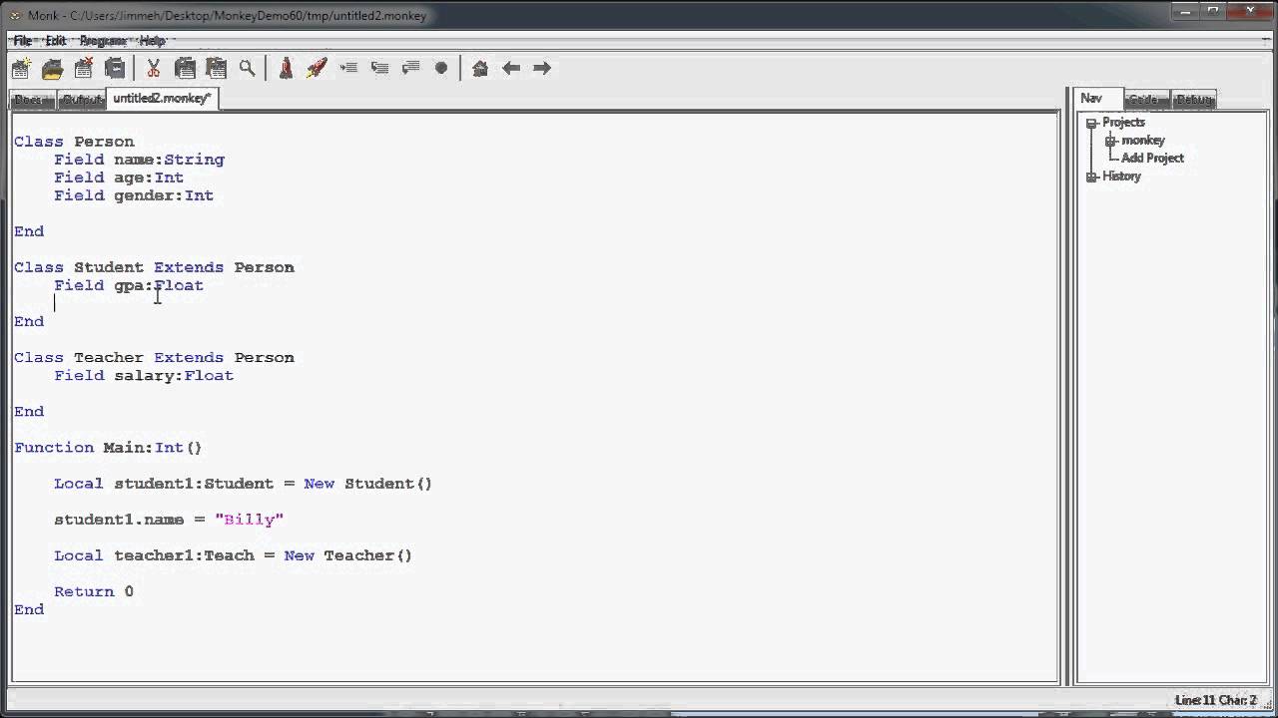1278x718 pixels.
Task: Select Projects in the navigation tree
Action: coord(1123,122)
